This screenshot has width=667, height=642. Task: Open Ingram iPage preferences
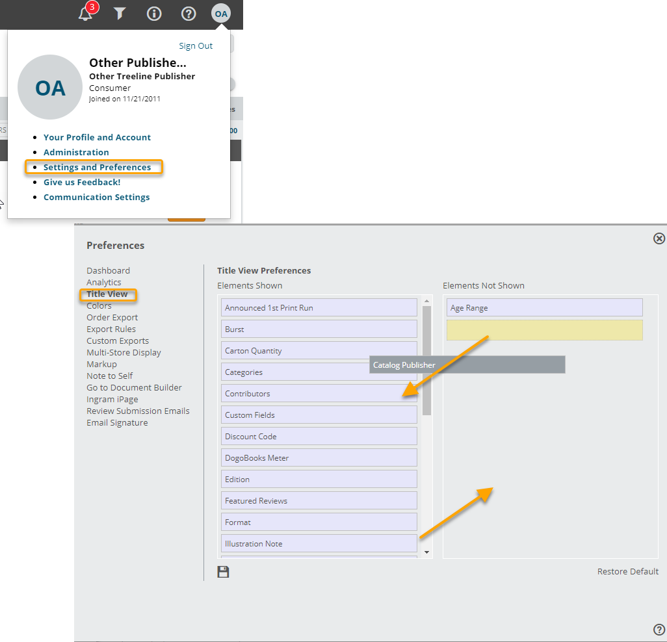click(x=112, y=399)
